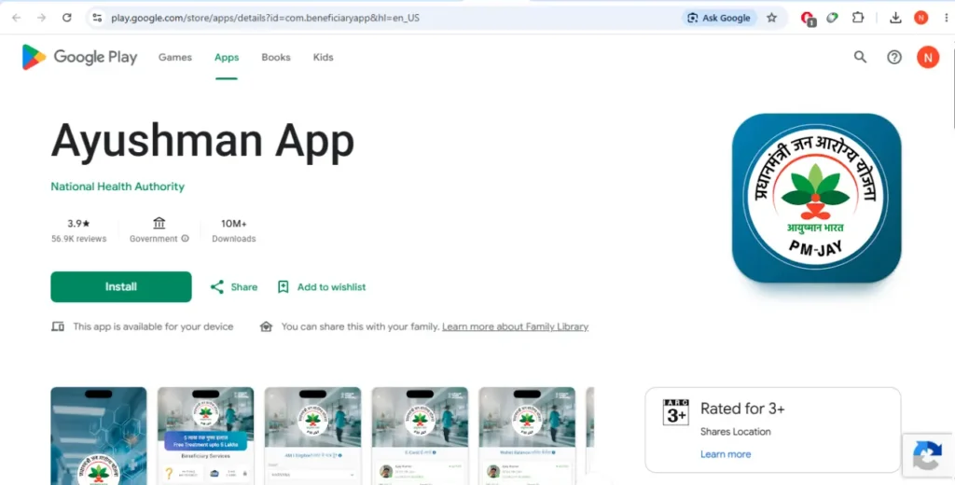Click the device availability icon
Screen dimensions: 955x485
coord(58,326)
